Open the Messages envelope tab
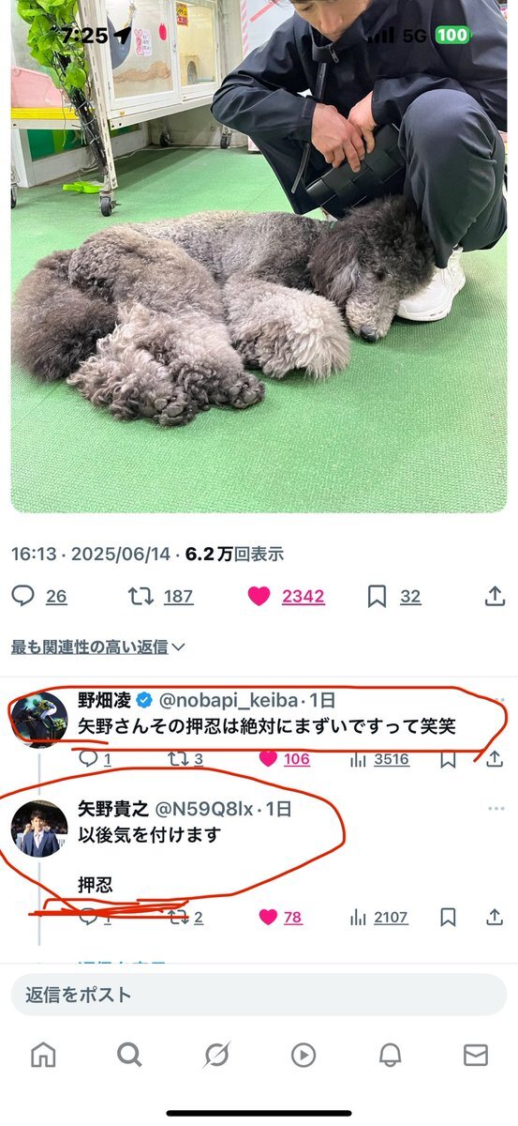The image size is (518, 1126). point(476,1055)
